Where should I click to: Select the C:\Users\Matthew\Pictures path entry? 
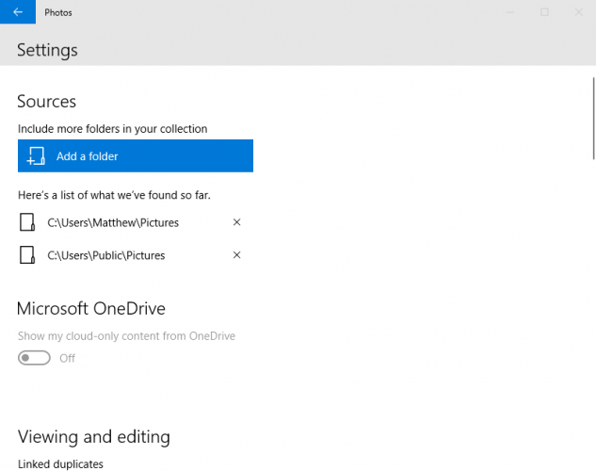click(x=113, y=223)
